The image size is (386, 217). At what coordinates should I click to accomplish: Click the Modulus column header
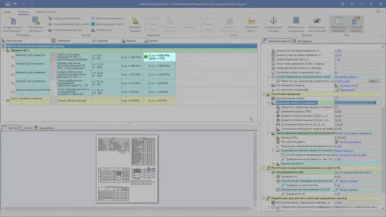click(x=132, y=41)
